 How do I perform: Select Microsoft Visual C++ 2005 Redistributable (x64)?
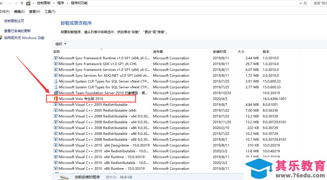(x=97, y=110)
